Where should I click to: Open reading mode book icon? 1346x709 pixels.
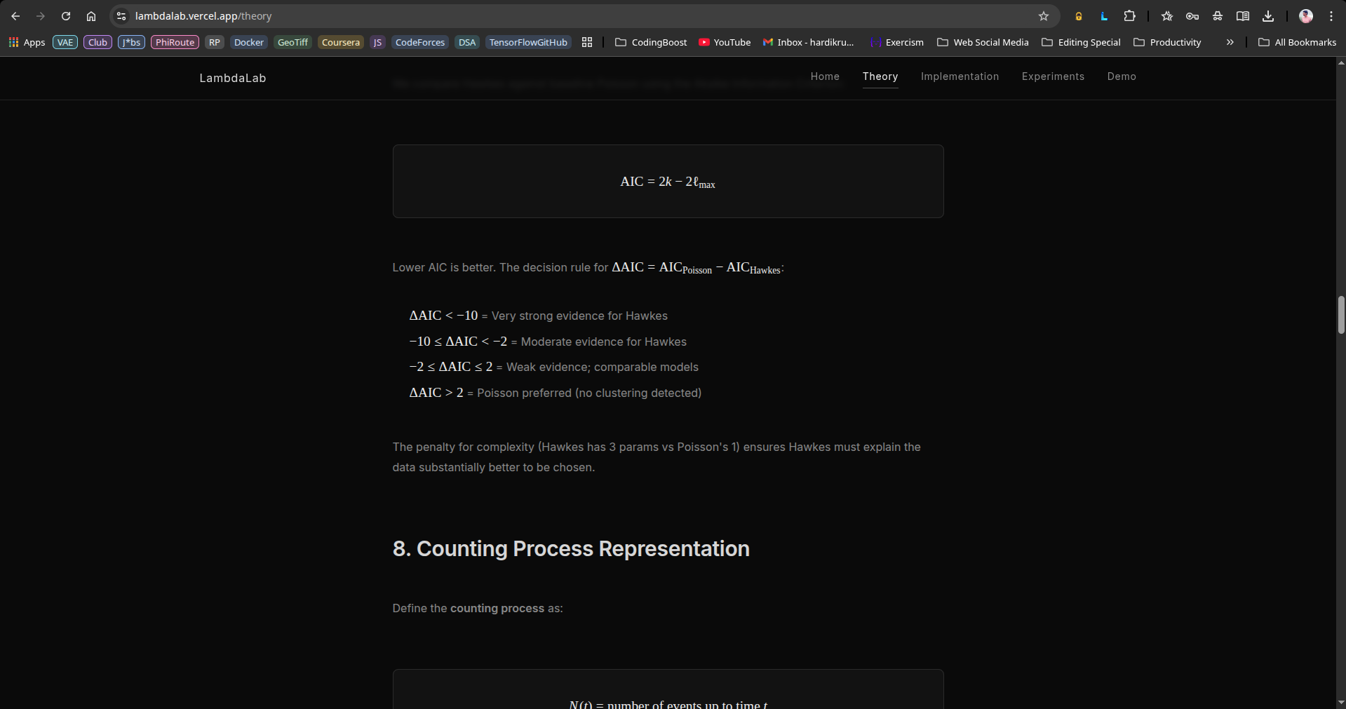[x=1243, y=16]
